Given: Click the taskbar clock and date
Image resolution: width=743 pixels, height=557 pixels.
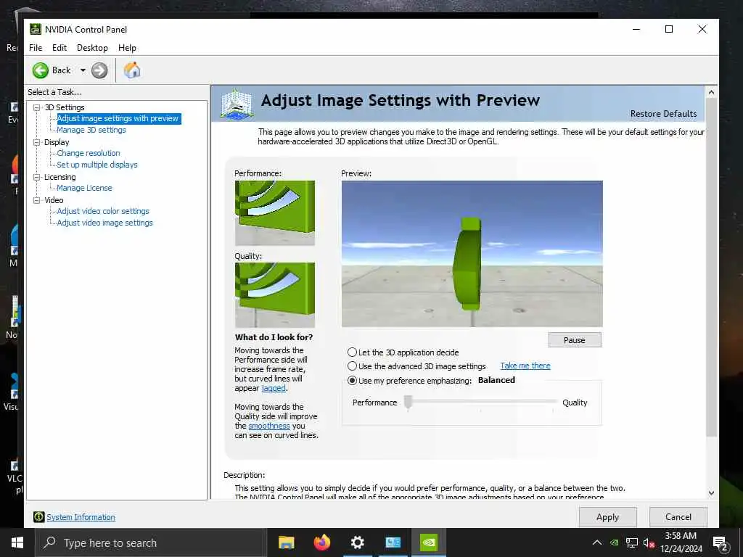Looking at the screenshot, I should pos(681,542).
